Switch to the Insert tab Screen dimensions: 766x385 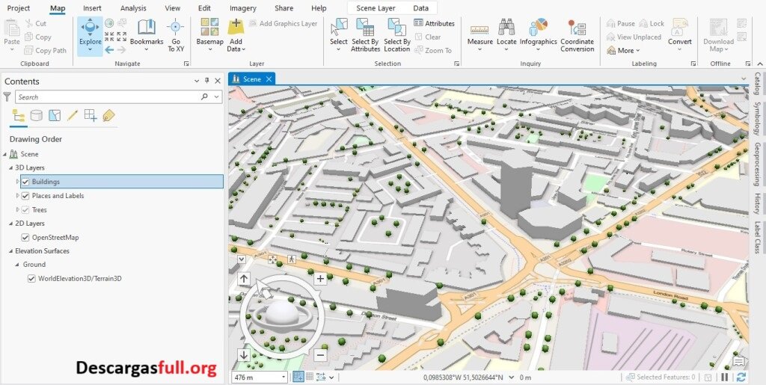[92, 7]
